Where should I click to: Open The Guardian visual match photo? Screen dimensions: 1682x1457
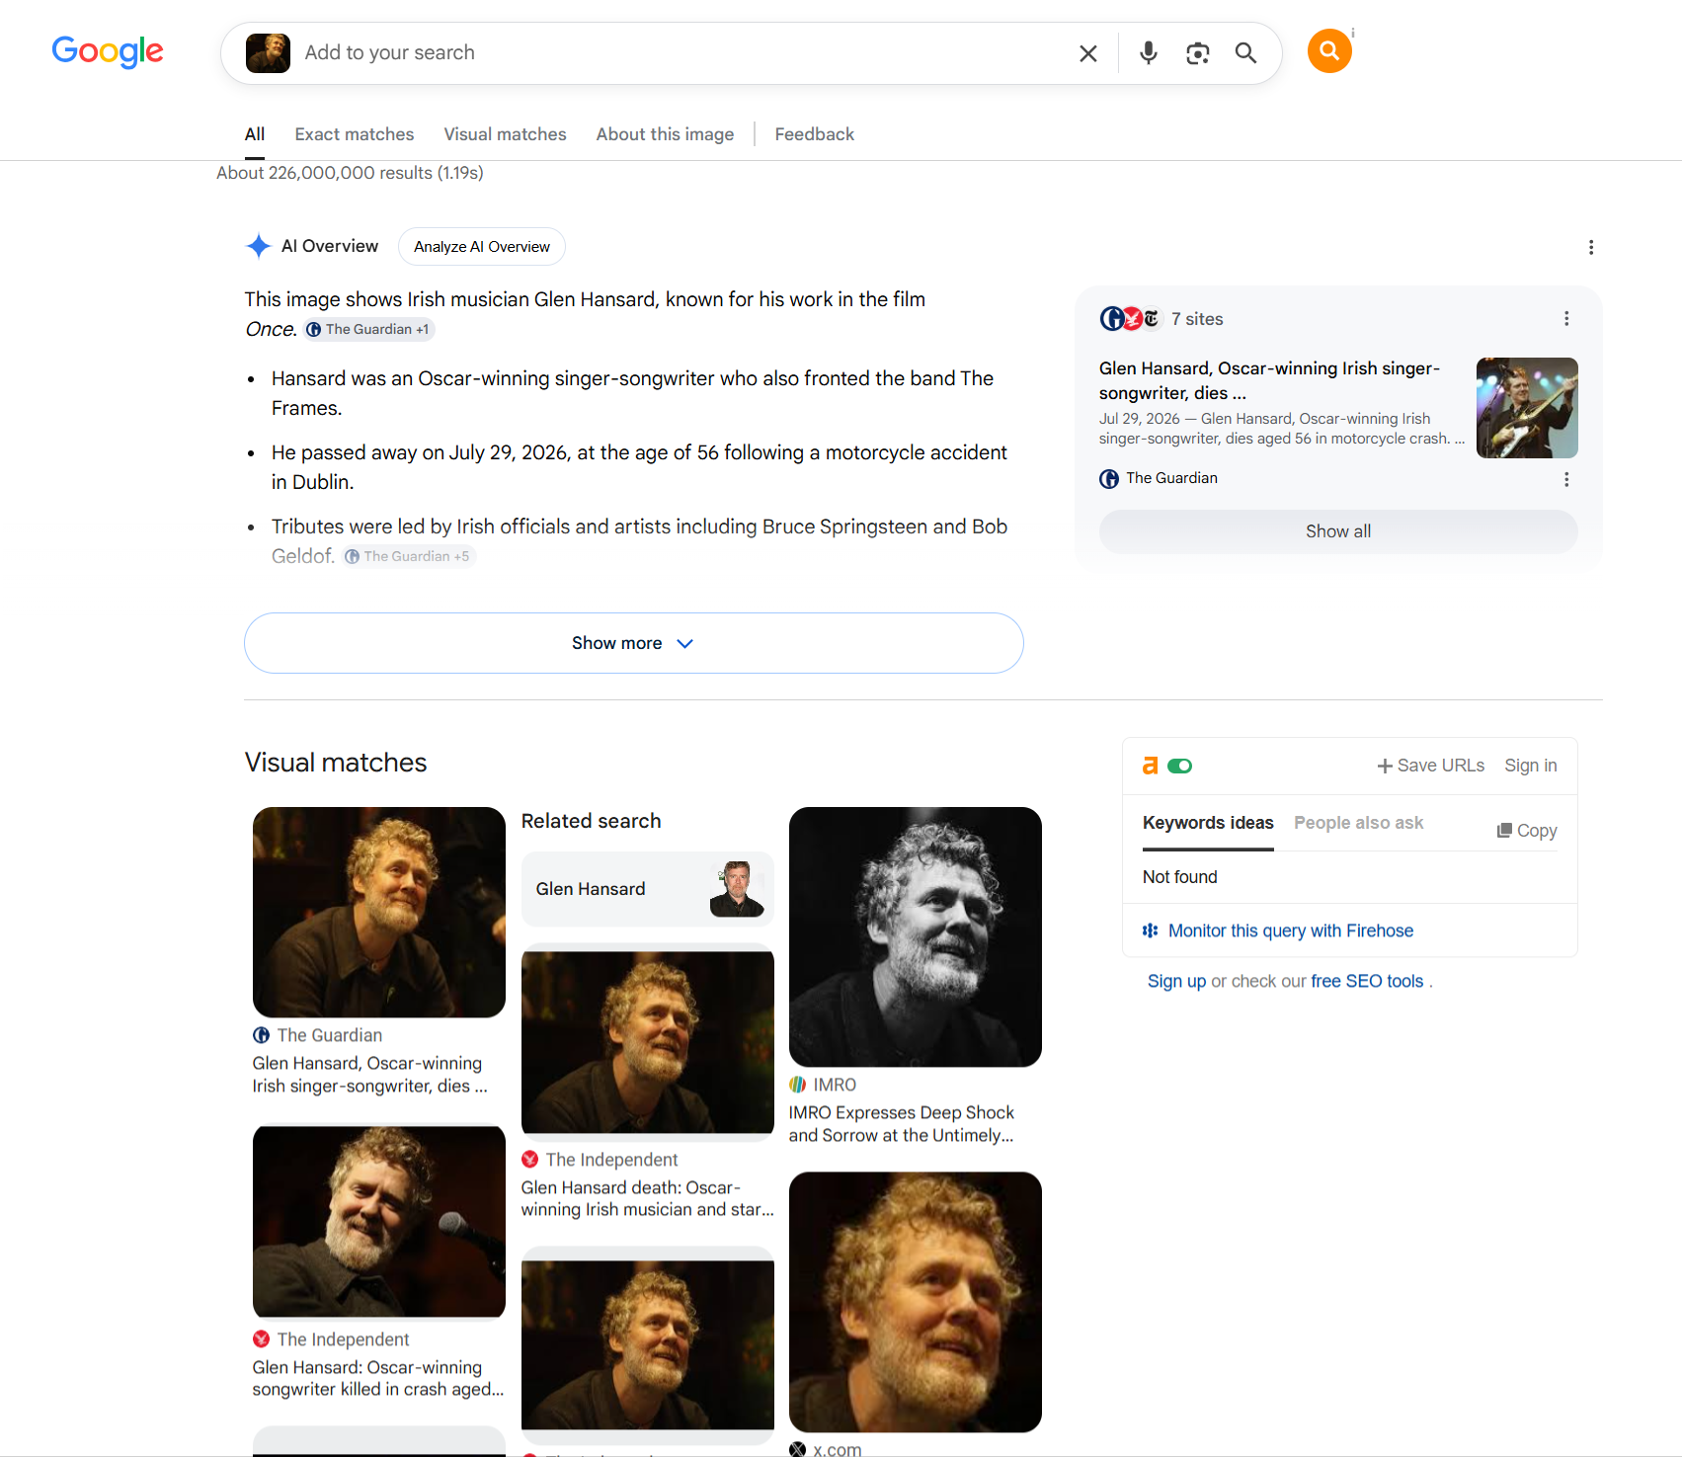point(379,913)
